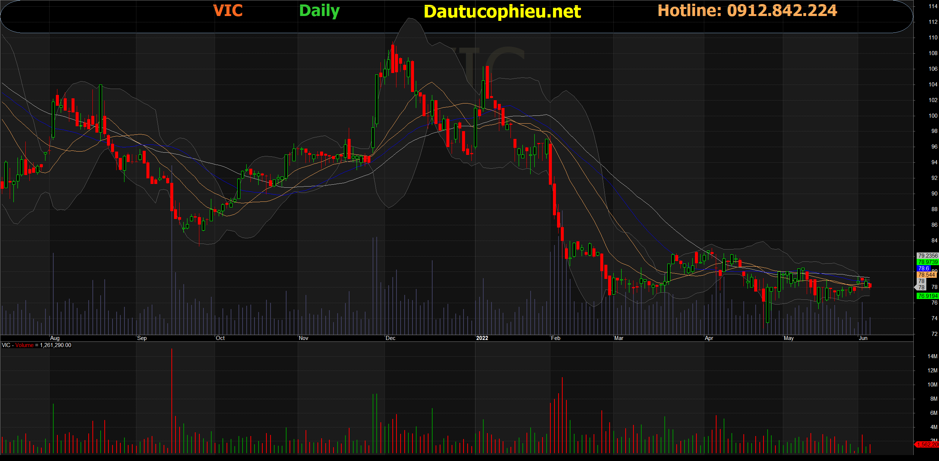939x461 pixels.
Task: Click the 10M level on volume axis
Action: pyautogui.click(x=932, y=385)
